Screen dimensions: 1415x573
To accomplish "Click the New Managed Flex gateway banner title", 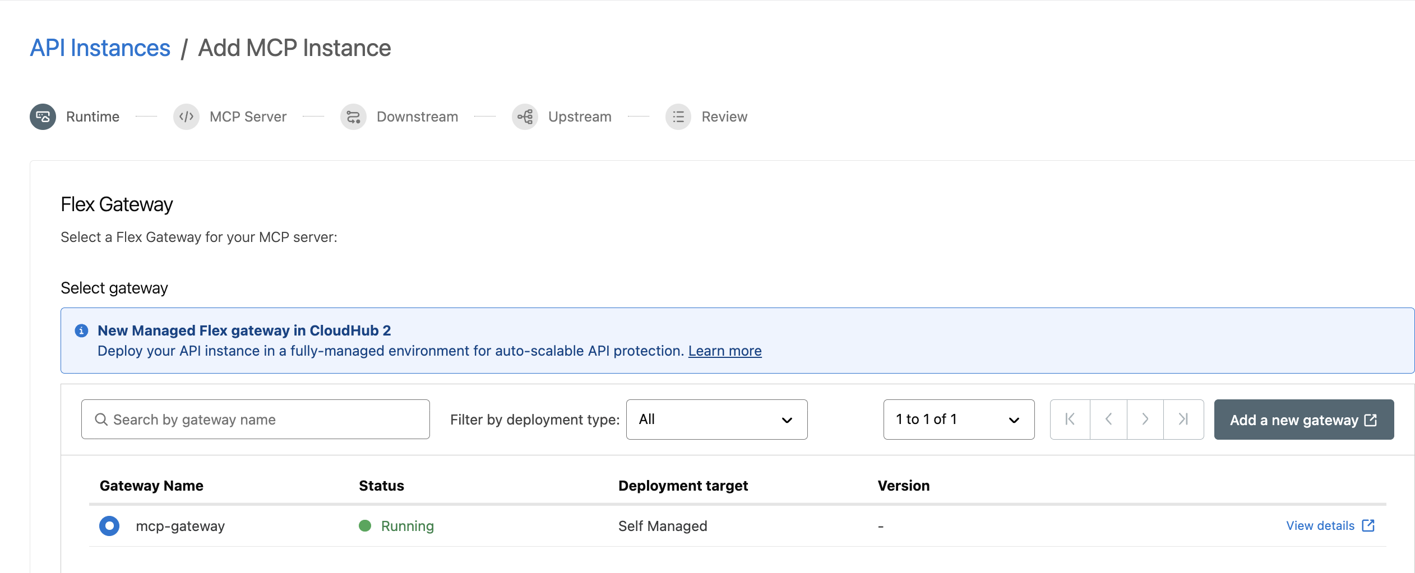I will pos(244,330).
